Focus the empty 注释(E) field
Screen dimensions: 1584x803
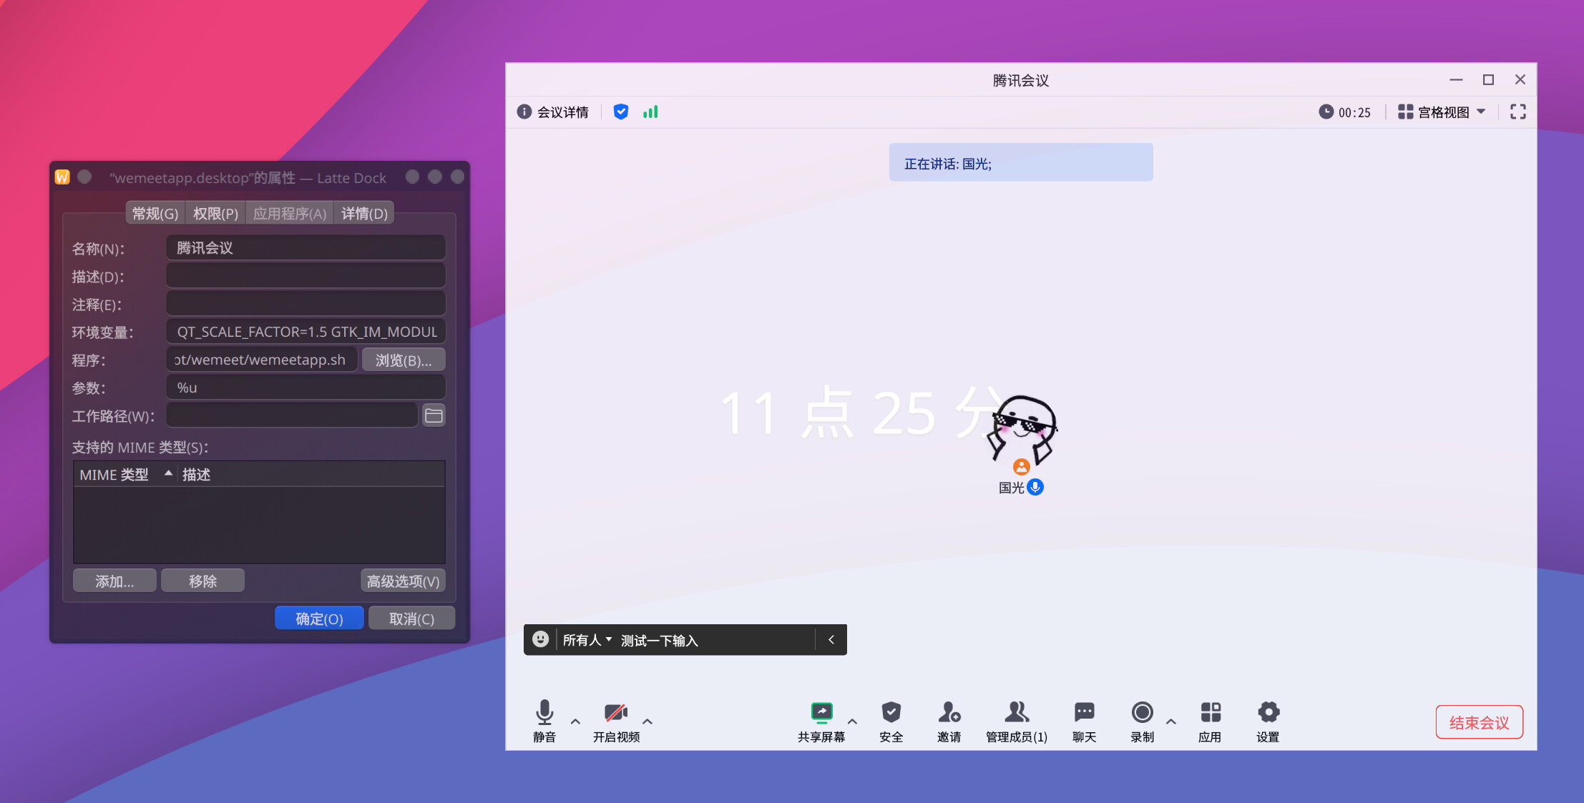306,303
